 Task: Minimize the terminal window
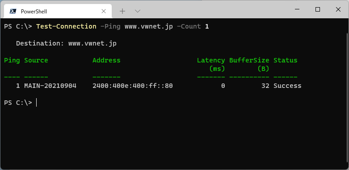tap(297, 9)
